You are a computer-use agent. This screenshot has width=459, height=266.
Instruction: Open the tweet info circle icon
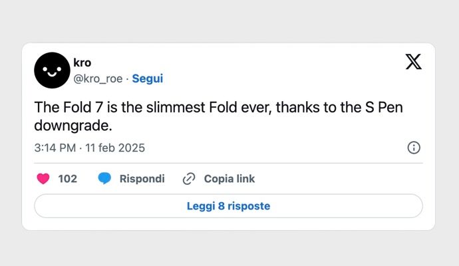click(414, 148)
